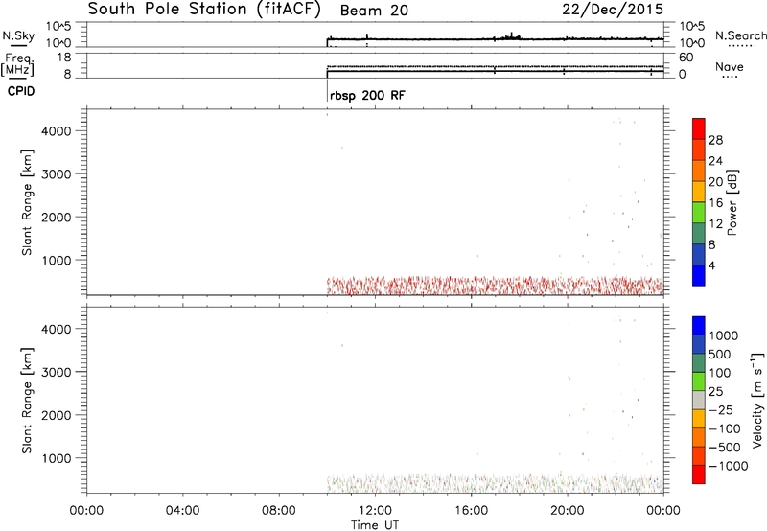
Task: Select the 'N.Sky' legend label
Action: pyautogui.click(x=18, y=35)
